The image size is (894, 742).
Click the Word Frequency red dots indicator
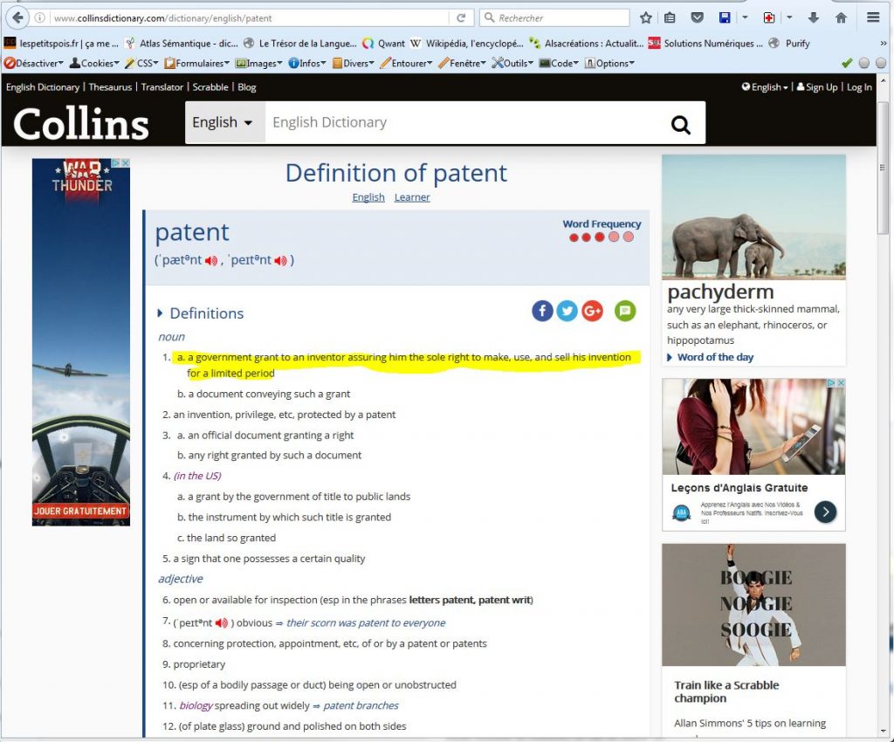tap(601, 237)
